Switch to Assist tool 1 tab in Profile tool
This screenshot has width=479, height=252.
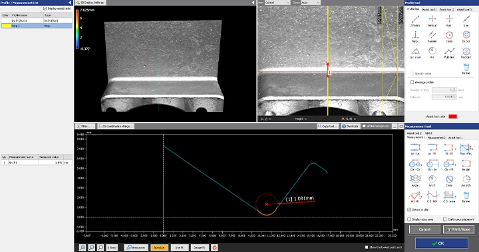429,9
